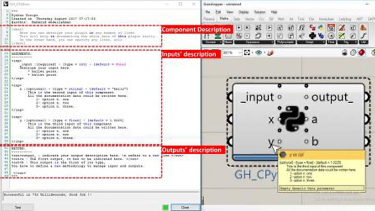Select the first top-row icon in Polynomials group
The width and height of the screenshot is (375, 211).
pyautogui.click(x=280, y=28)
